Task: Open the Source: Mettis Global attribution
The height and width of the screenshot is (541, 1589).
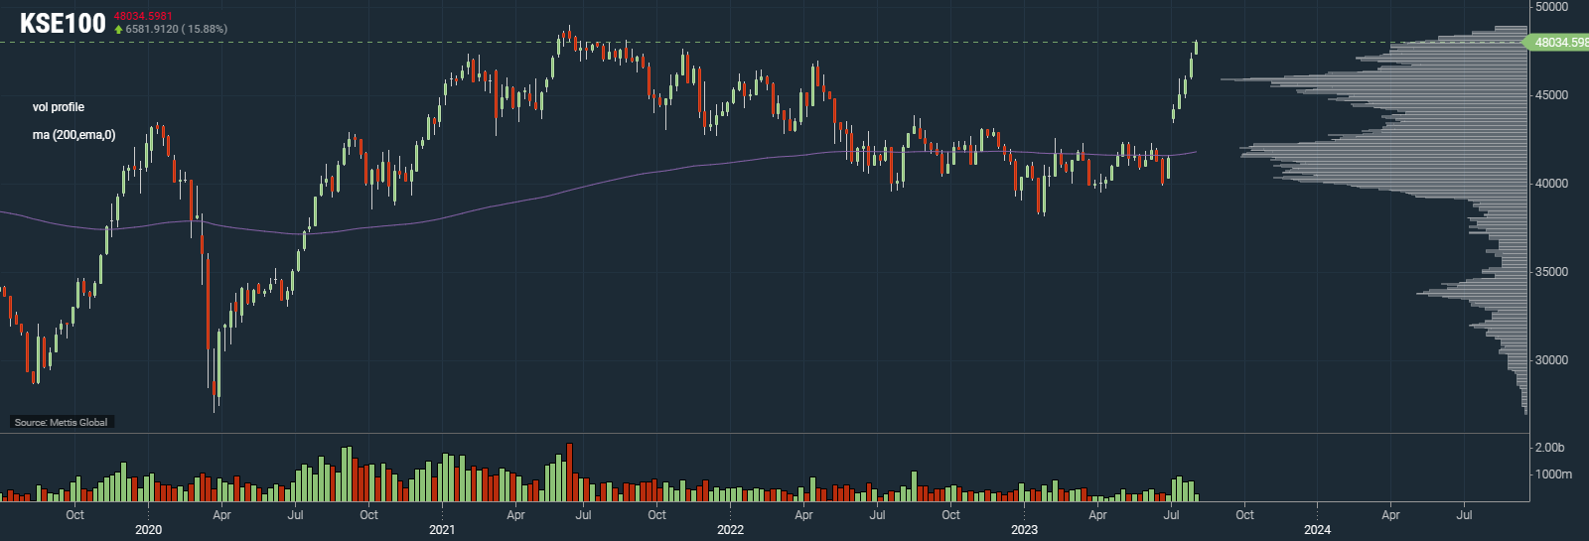Action: [x=61, y=422]
